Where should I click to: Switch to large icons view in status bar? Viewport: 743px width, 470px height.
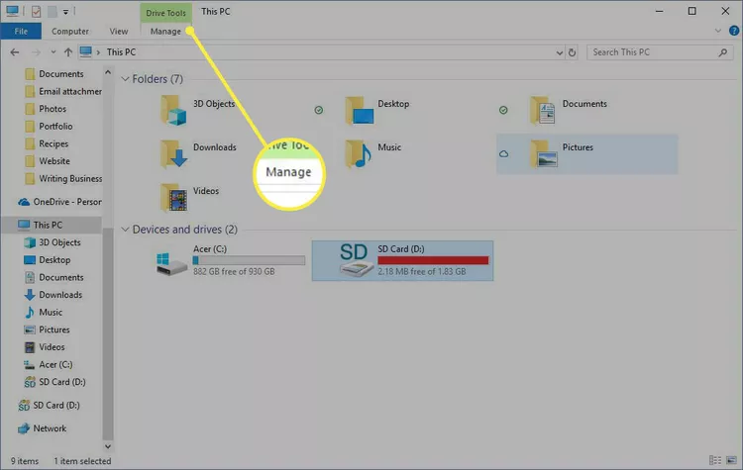coord(732,460)
